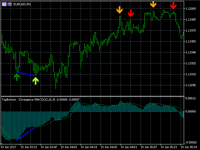Select the last red sell arrow
The height and width of the screenshot is (150, 200).
(x=173, y=5)
